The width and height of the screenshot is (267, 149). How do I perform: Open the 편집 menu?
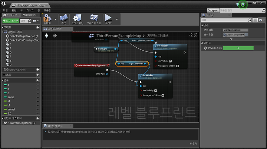coord(14,10)
